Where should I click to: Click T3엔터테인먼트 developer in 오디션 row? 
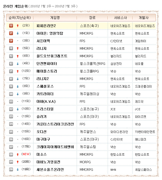tap(145, 132)
